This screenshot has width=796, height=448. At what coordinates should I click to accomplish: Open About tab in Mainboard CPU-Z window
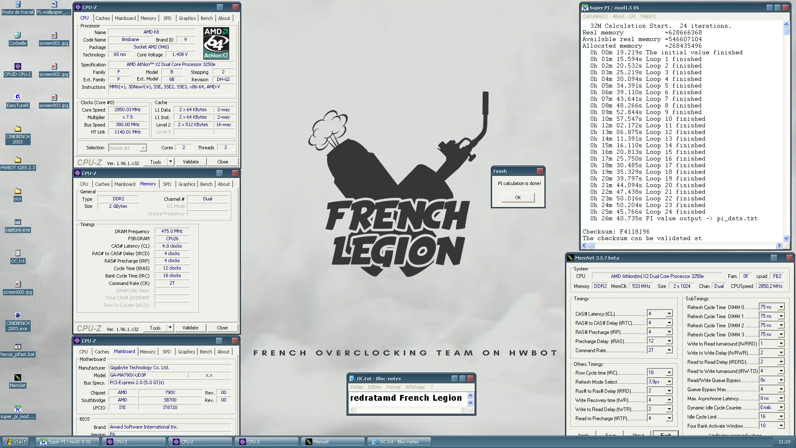pyautogui.click(x=223, y=352)
